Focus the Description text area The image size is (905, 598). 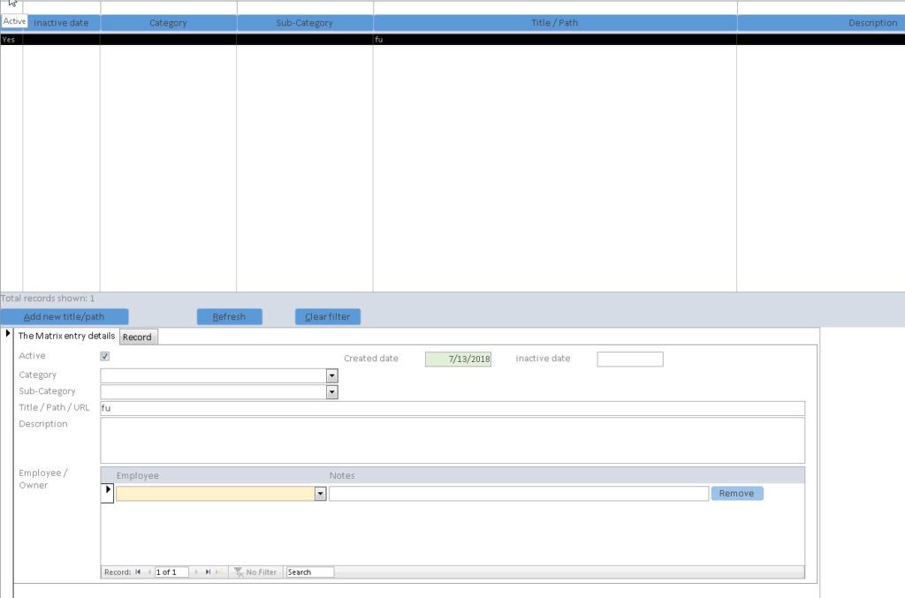point(452,441)
